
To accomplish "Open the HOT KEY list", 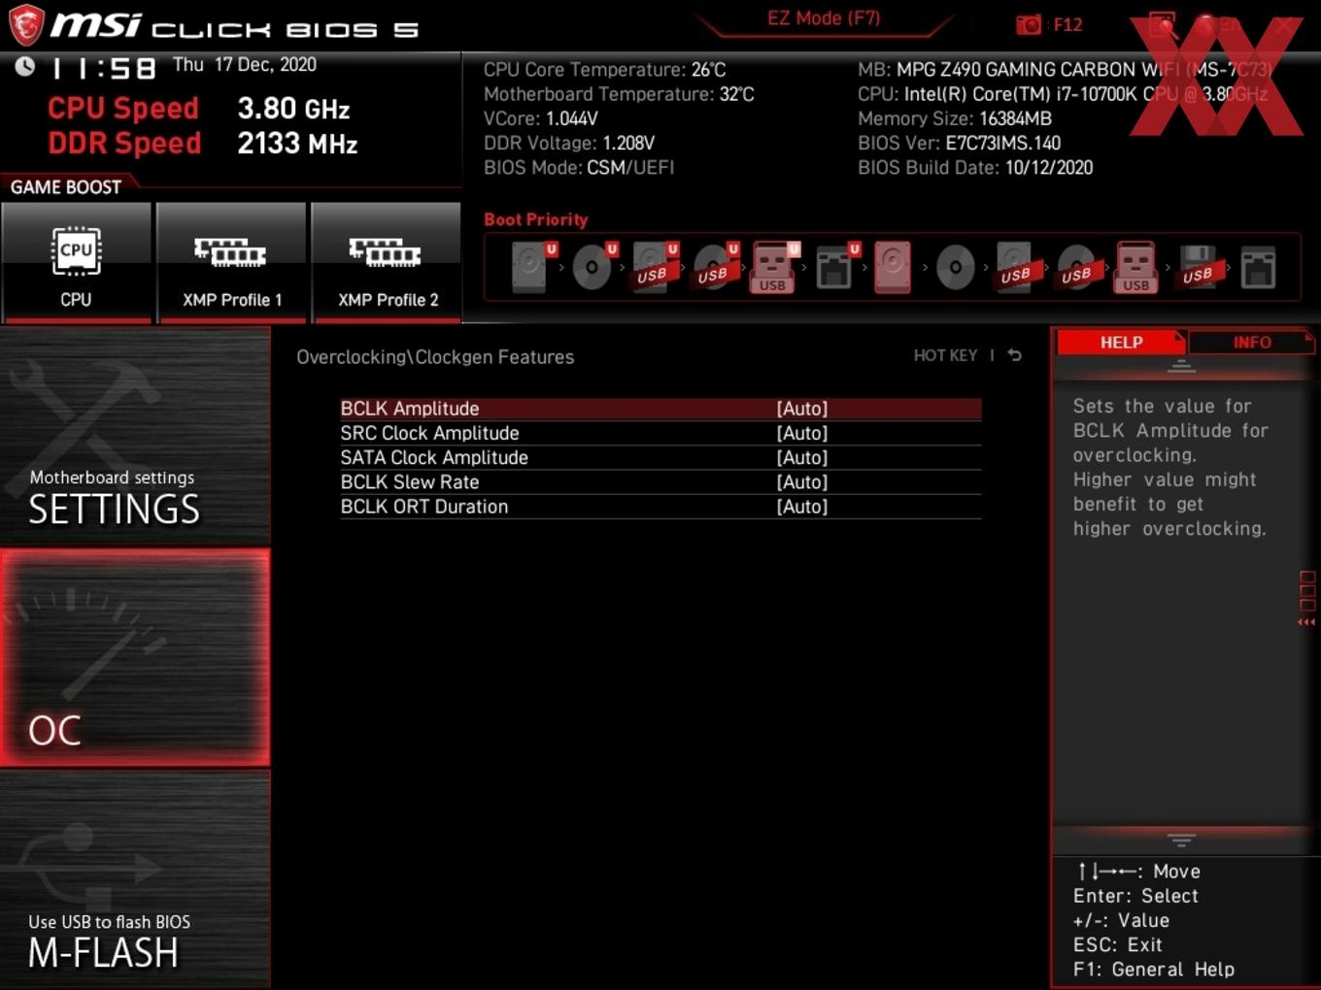I will tap(945, 355).
